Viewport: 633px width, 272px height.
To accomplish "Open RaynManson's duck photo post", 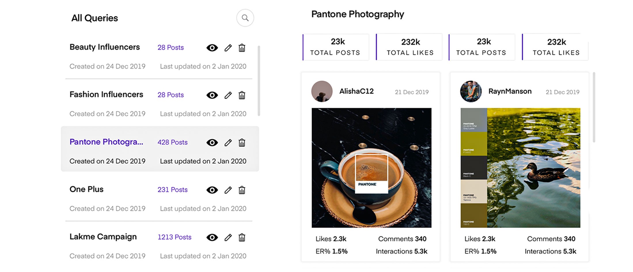I will (x=520, y=168).
